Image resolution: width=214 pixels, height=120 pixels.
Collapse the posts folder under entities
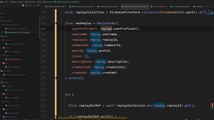click(x=1, y=94)
